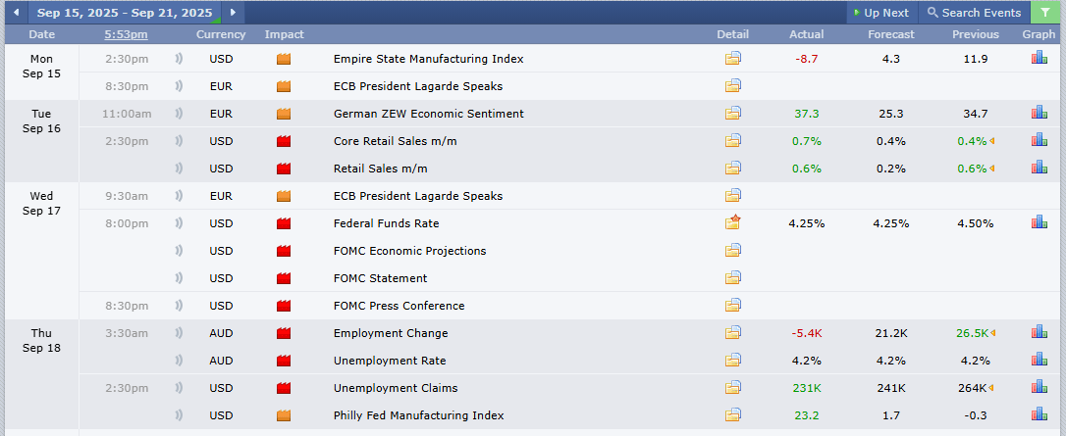Open detail folder for FOMC Press Conference

click(733, 306)
